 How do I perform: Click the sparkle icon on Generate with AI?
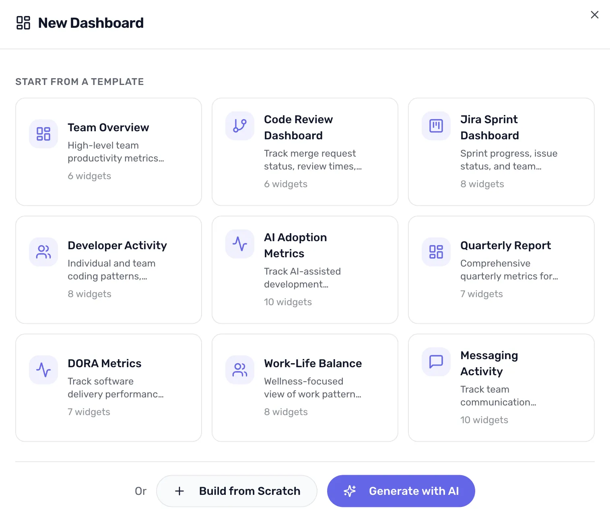350,491
